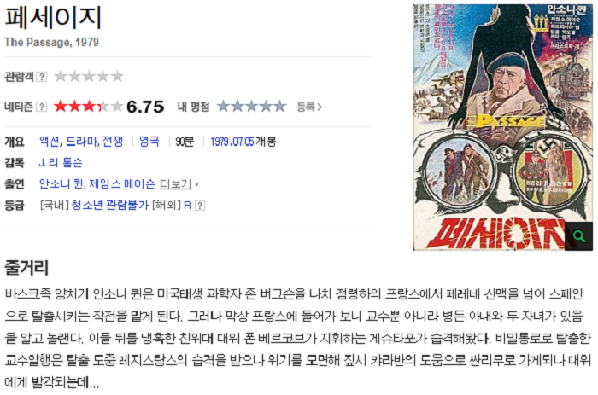Open director J. 리 톰슨's page
The width and height of the screenshot is (598, 395).
point(61,163)
